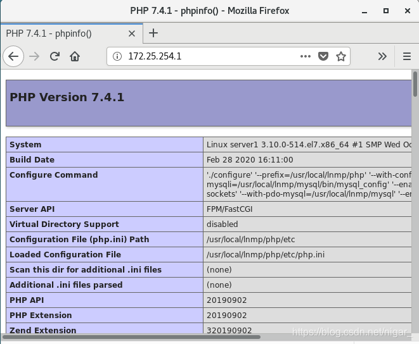The image size is (419, 344).
Task: Reload the current page
Action: (x=55, y=56)
